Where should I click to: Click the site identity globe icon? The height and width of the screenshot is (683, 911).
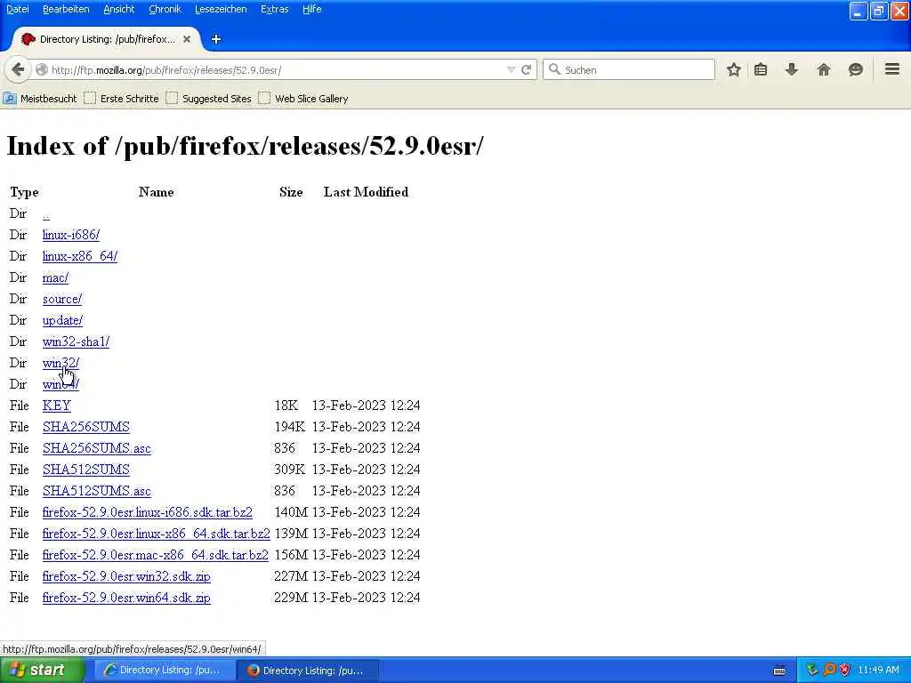42,69
